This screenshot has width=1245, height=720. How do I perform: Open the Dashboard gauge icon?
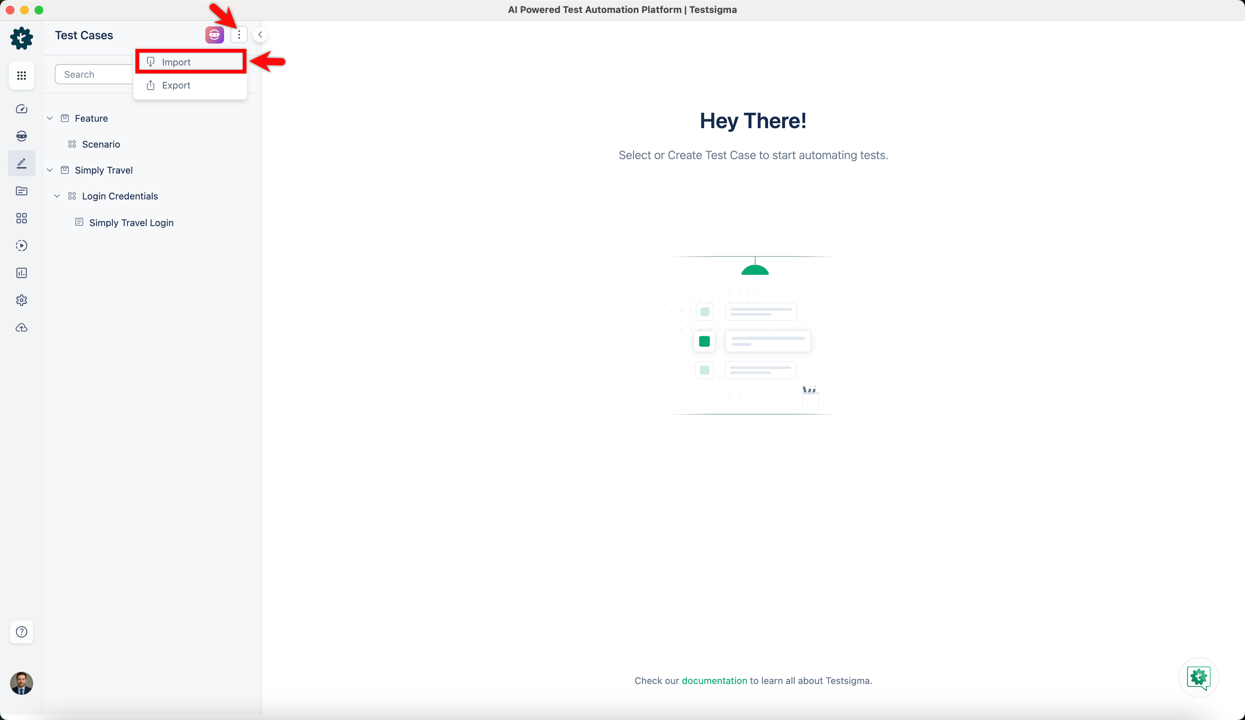21,109
